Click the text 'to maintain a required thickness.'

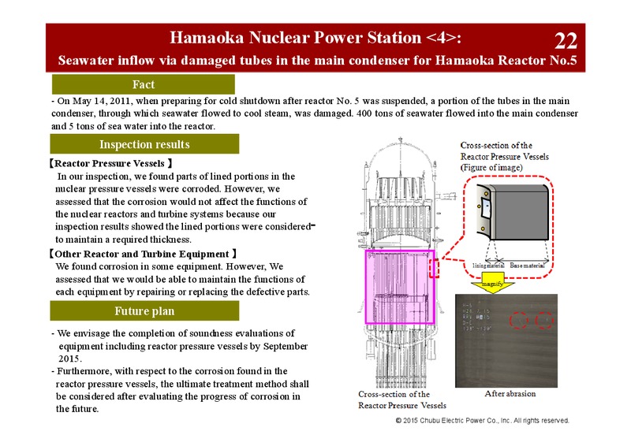(x=123, y=240)
